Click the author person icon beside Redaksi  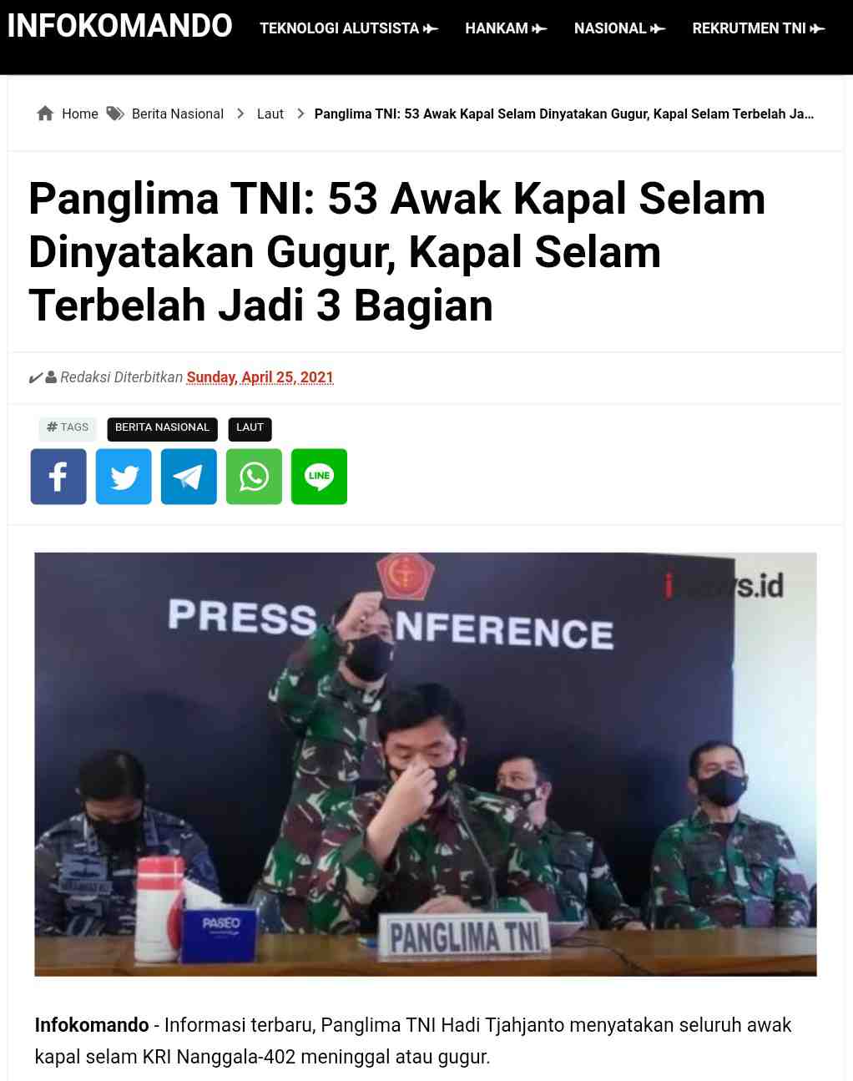point(51,377)
